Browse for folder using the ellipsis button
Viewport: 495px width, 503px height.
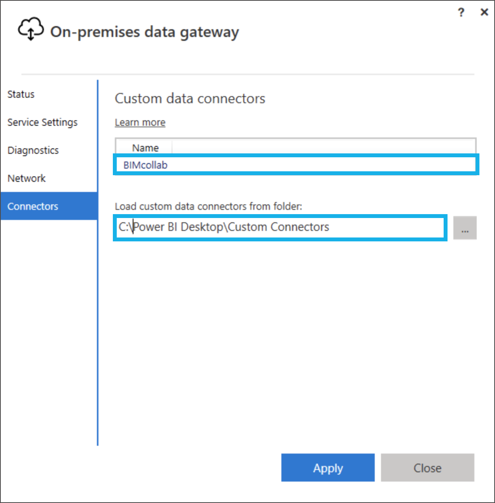pyautogui.click(x=465, y=228)
